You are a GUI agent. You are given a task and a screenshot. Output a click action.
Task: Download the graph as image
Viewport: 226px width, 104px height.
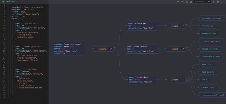pos(191,2)
